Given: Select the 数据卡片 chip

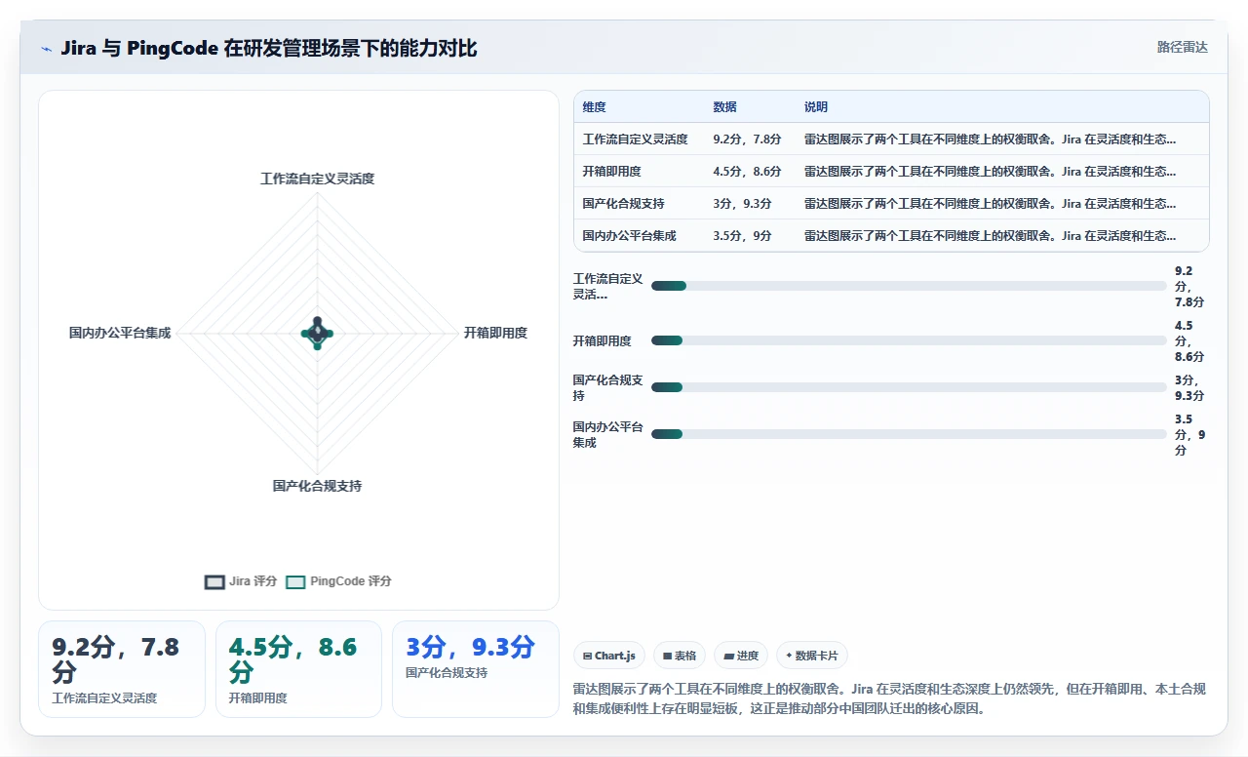Looking at the screenshot, I should pyautogui.click(x=812, y=656).
